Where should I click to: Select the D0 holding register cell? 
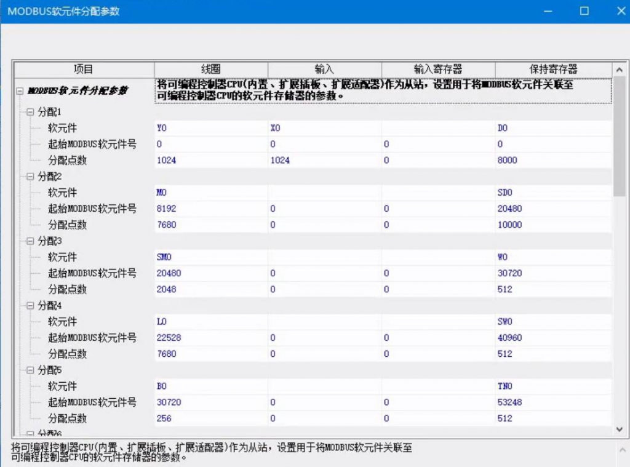(x=553, y=128)
